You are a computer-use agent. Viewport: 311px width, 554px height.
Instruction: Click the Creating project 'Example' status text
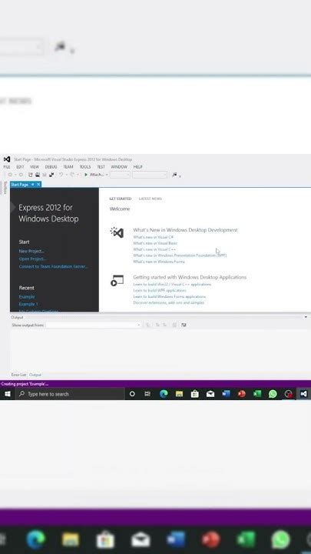[25, 384]
